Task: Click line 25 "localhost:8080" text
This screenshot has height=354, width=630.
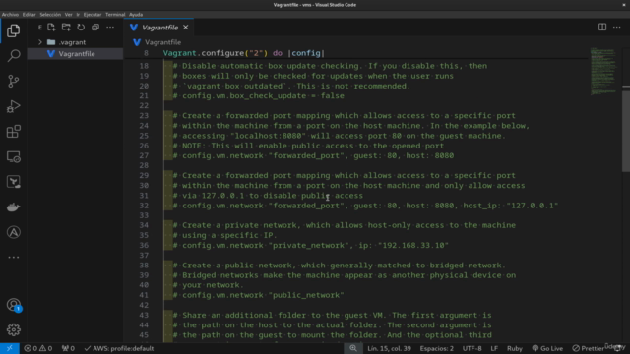Action: tap(268, 136)
